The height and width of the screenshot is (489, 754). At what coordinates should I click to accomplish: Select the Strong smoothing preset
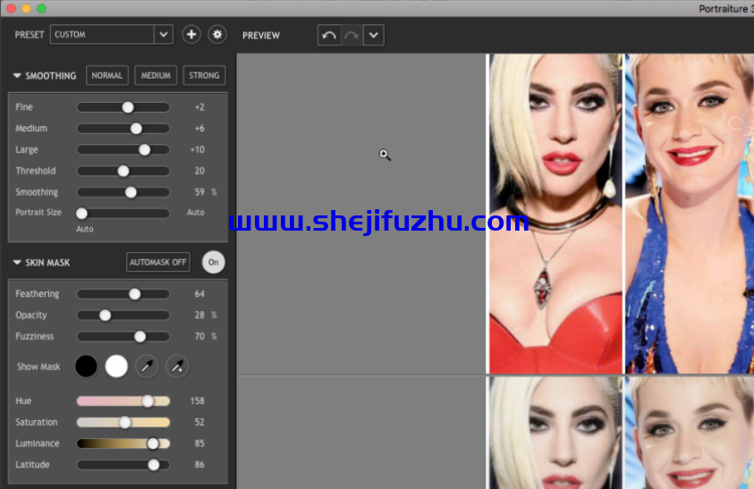(204, 75)
